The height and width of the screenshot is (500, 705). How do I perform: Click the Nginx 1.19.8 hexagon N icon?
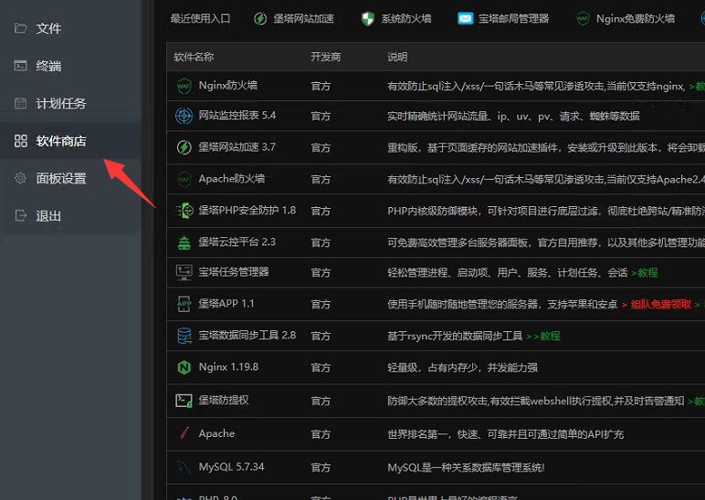coord(184,368)
